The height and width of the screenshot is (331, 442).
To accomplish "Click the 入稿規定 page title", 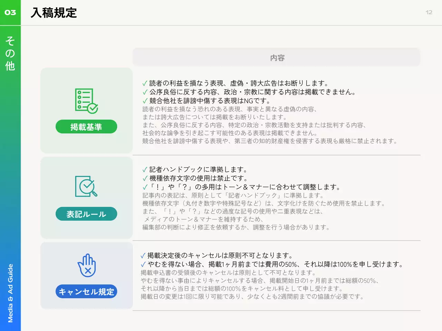I will tap(54, 13).
